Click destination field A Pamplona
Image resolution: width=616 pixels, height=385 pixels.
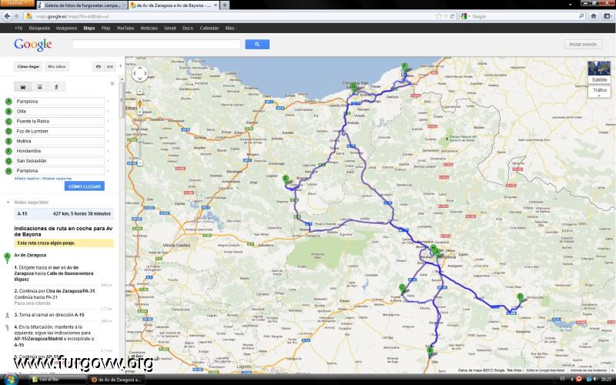coord(59,102)
